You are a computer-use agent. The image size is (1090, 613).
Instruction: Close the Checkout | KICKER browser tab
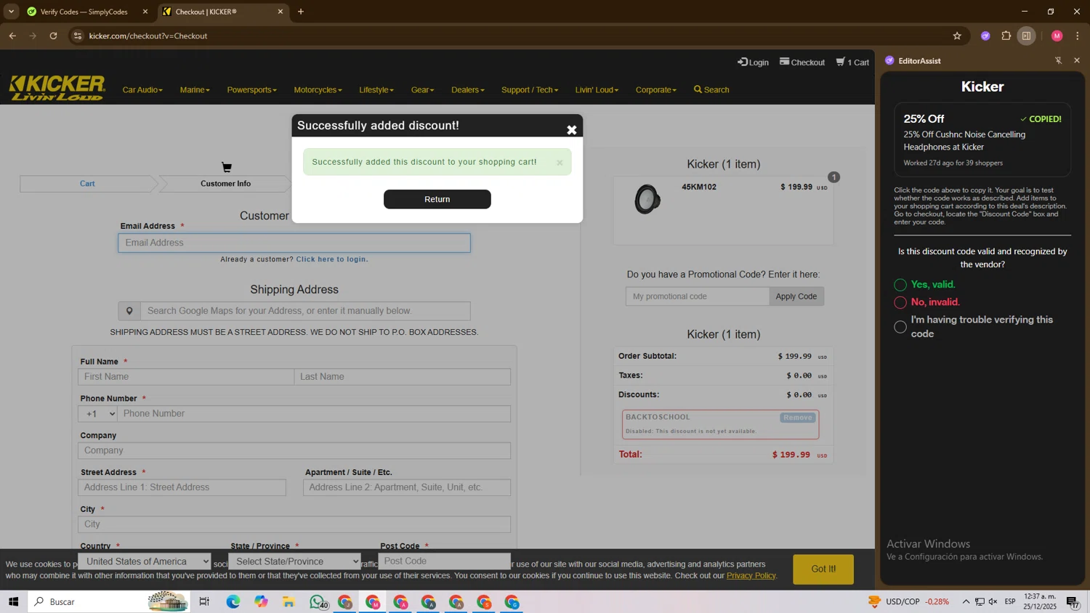click(280, 12)
